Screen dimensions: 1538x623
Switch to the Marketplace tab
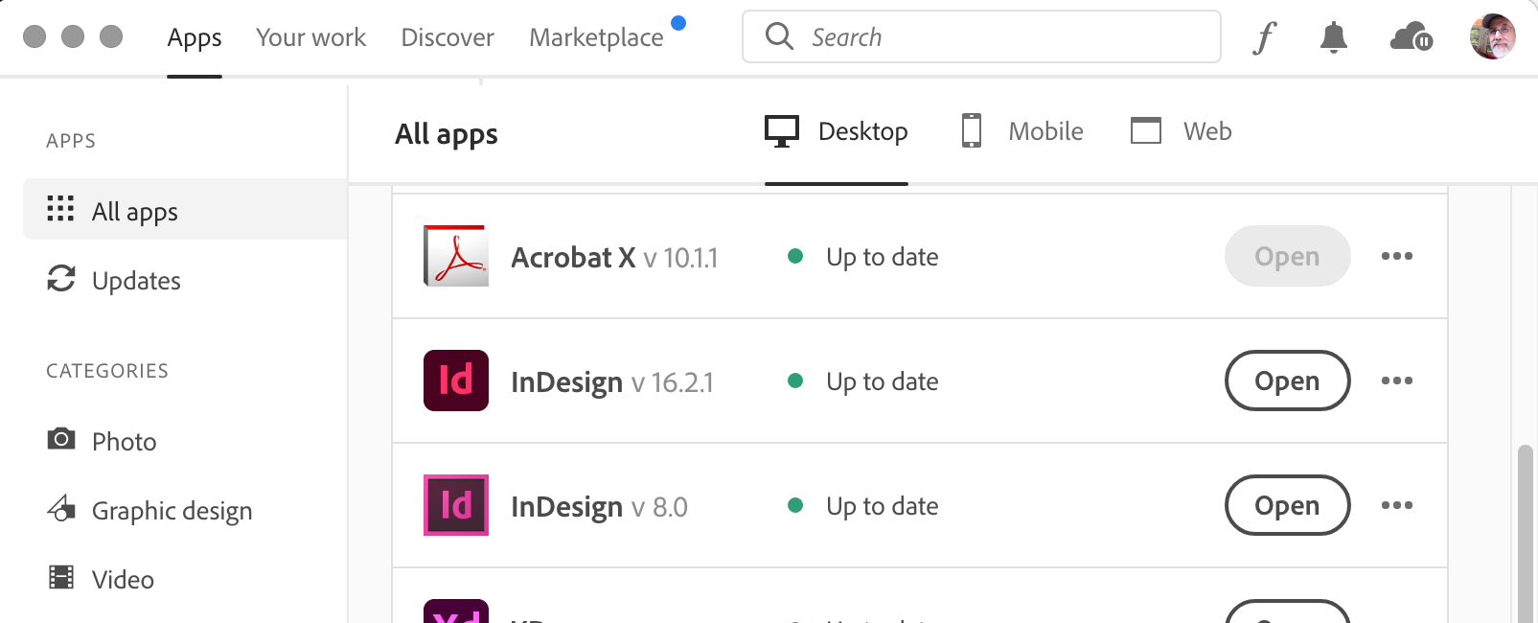(x=596, y=37)
